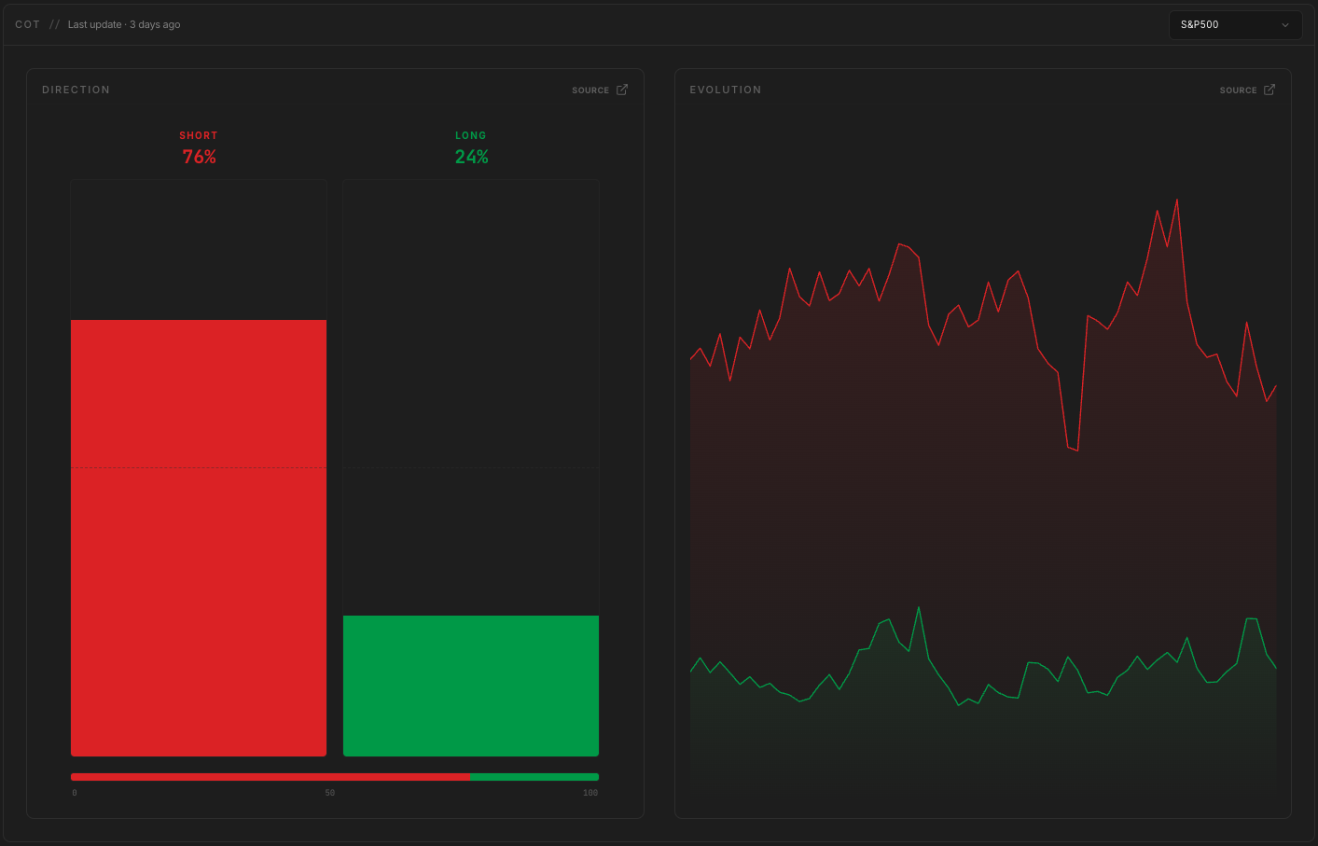The image size is (1318, 846).
Task: Click the green Long position bar
Action: click(471, 686)
